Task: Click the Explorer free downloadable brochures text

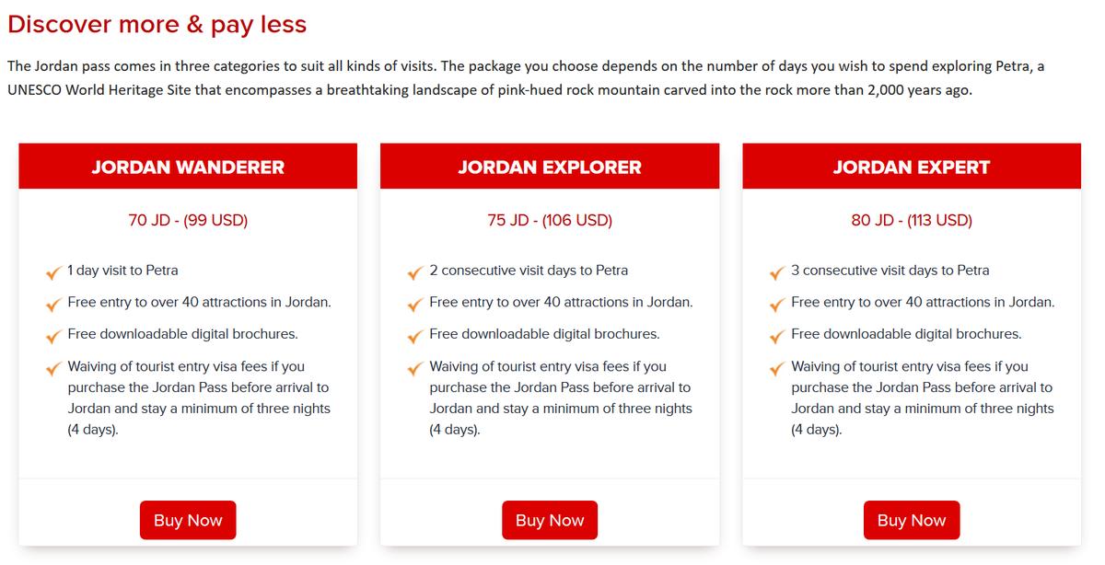Action: pos(544,334)
